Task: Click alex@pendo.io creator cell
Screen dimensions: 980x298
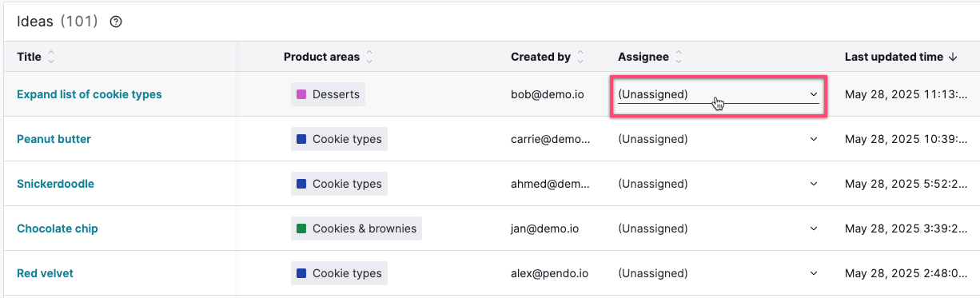Action: [550, 273]
